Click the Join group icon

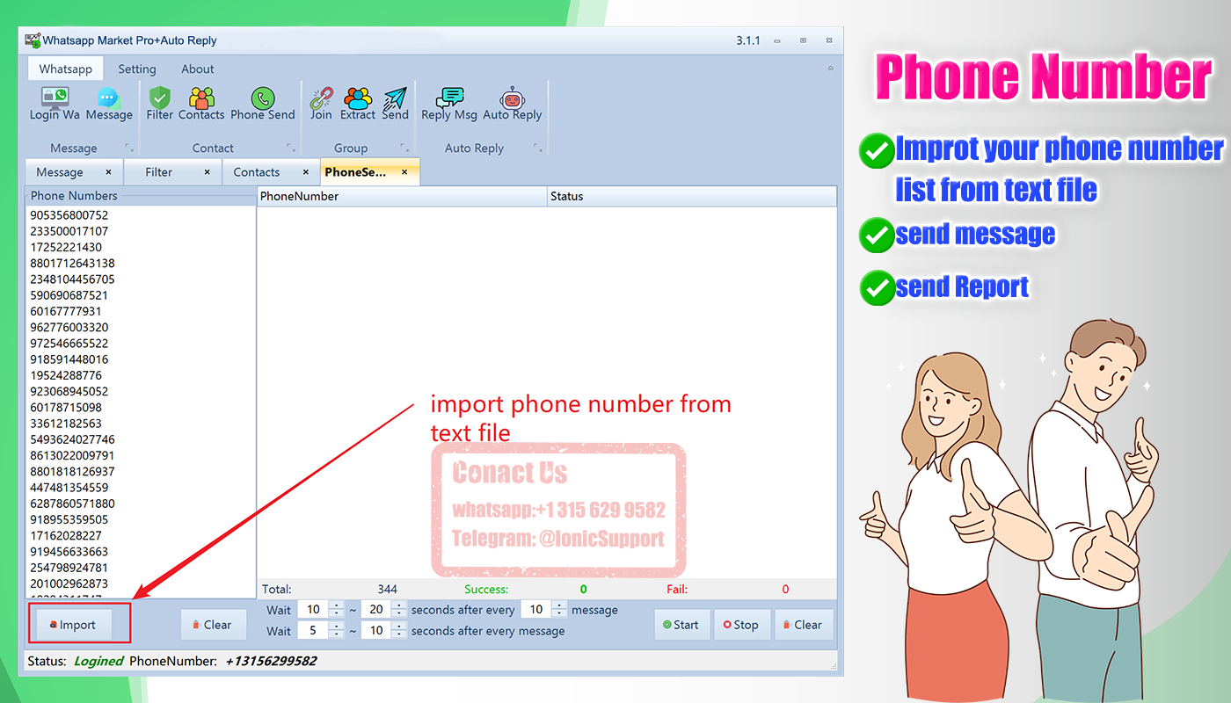pyautogui.click(x=321, y=104)
